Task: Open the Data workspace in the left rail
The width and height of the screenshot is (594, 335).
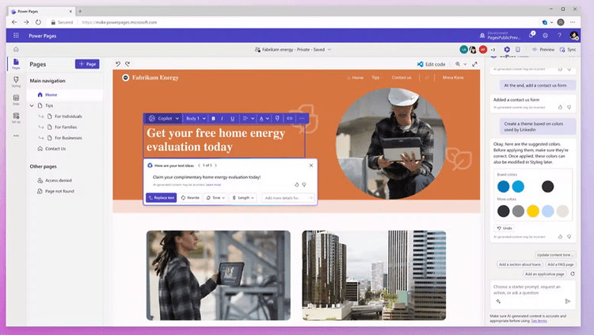Action: click(x=16, y=100)
